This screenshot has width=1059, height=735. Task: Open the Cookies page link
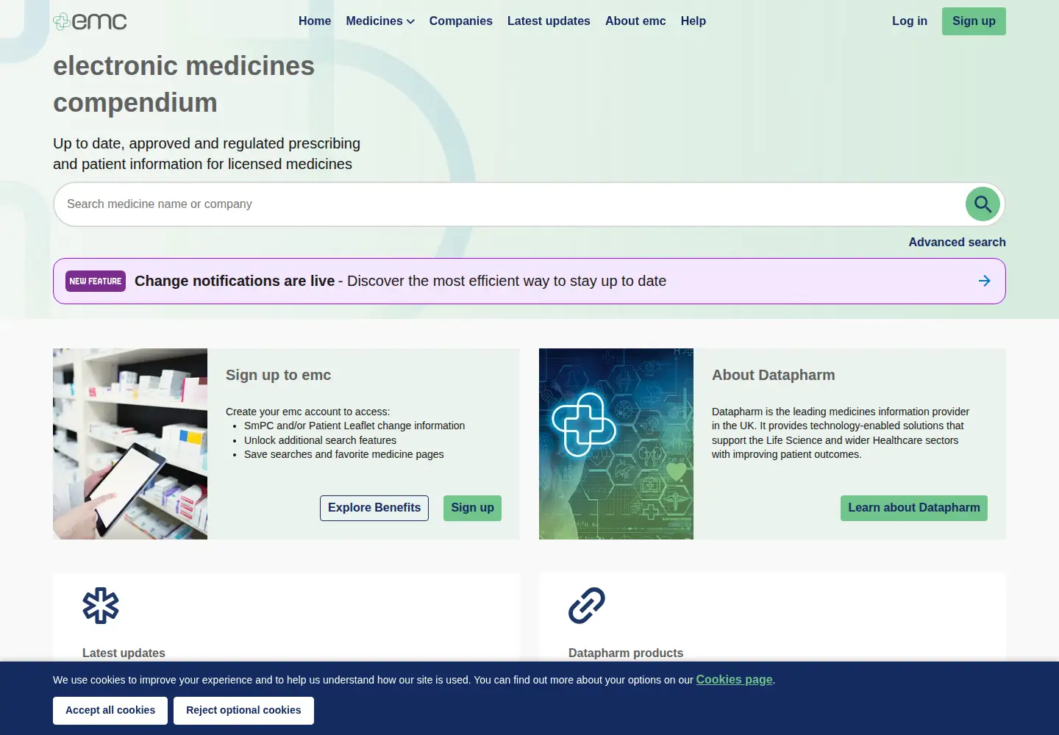coord(734,680)
